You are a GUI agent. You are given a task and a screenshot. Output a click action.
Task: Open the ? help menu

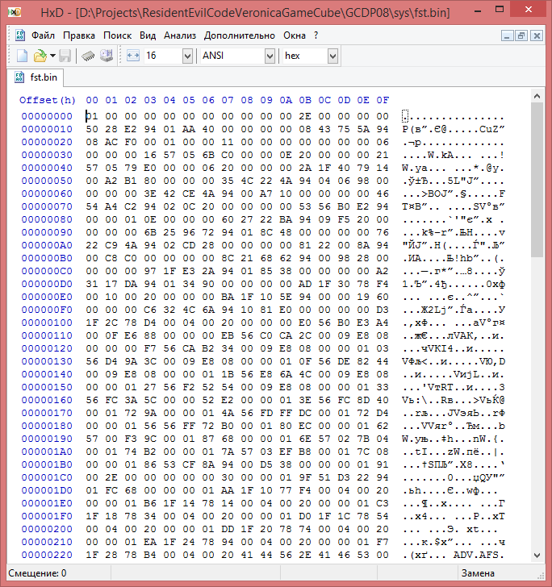tap(316, 35)
